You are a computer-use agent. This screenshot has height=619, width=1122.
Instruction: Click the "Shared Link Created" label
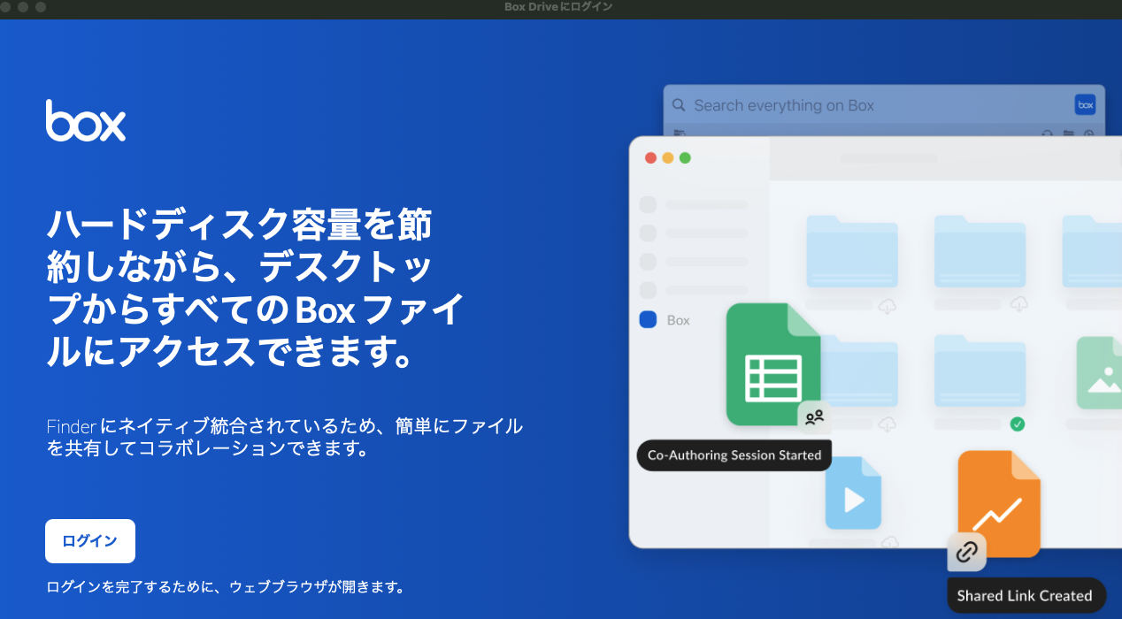[1026, 595]
